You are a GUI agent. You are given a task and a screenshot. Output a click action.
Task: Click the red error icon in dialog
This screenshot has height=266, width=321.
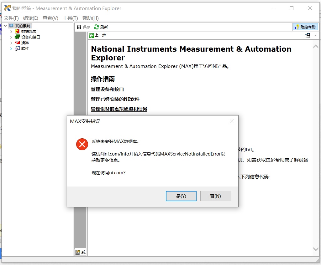pos(82,144)
